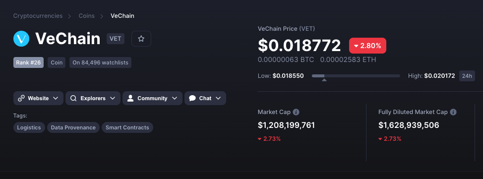
Task: Select the Logistics tag
Action: click(29, 127)
